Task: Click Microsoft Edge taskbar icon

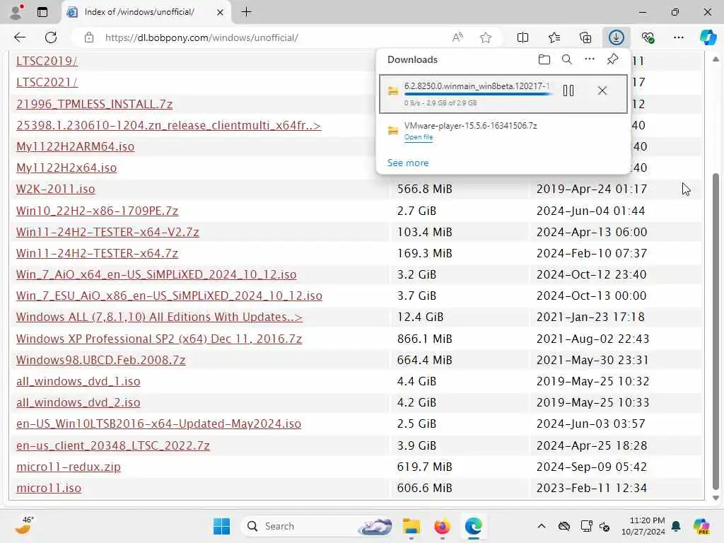Action: pos(473,526)
